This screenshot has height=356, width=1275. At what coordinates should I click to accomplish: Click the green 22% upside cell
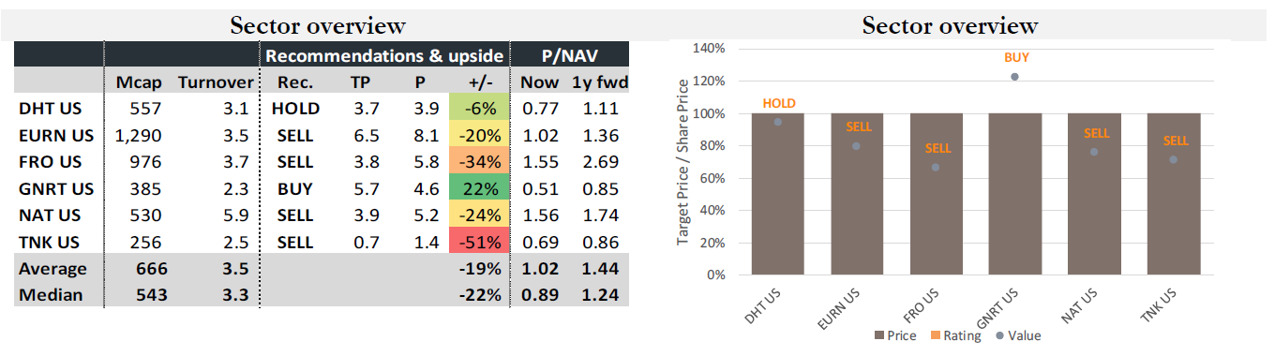coord(478,188)
